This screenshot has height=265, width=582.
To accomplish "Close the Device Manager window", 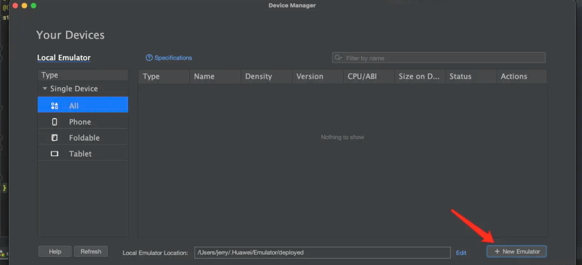I will pos(15,6).
